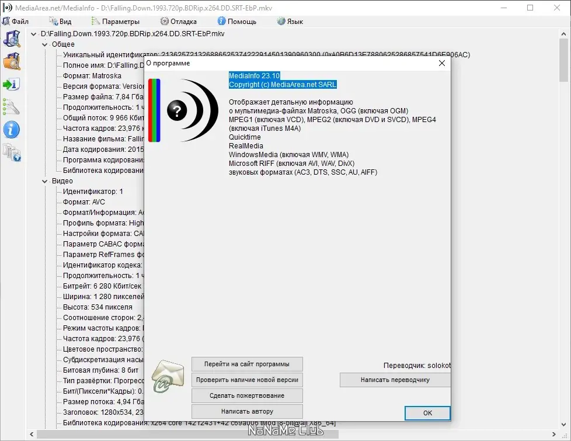Click scroll up arrow of vertical scrollbar

point(564,34)
